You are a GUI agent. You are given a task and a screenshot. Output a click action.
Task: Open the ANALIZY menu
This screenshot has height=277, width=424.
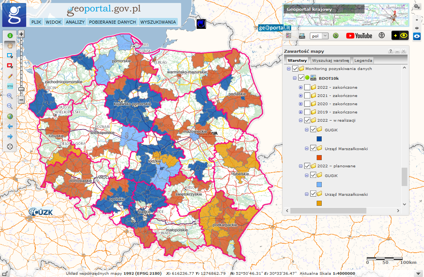click(75, 22)
